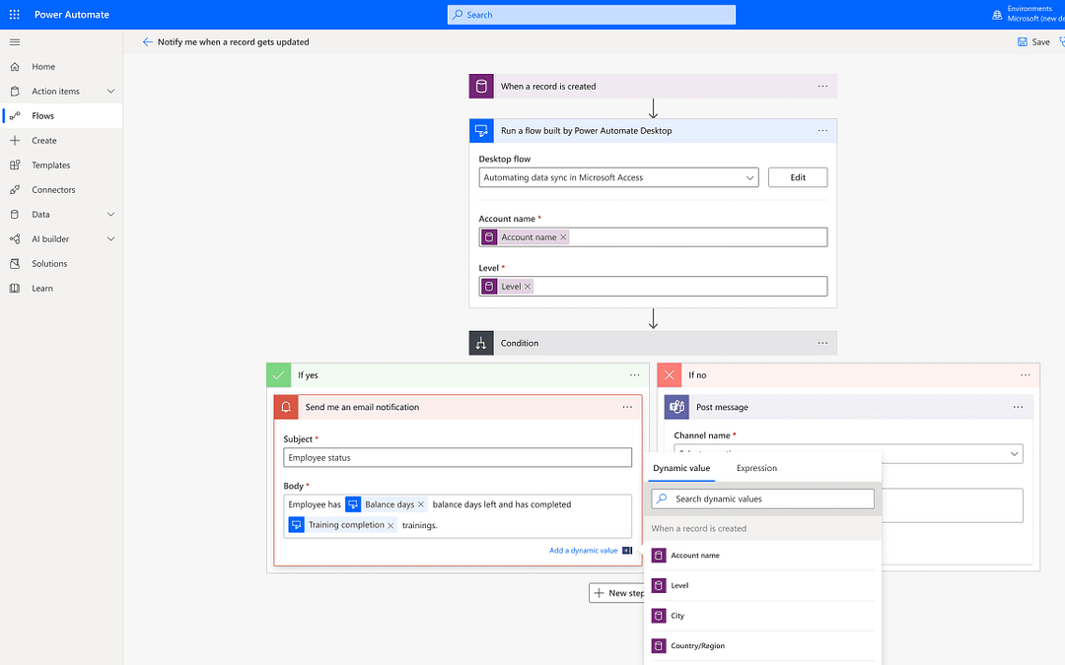Screen dimensions: 1065x665
Task: Select Create in the sidebar
Action: (x=44, y=141)
